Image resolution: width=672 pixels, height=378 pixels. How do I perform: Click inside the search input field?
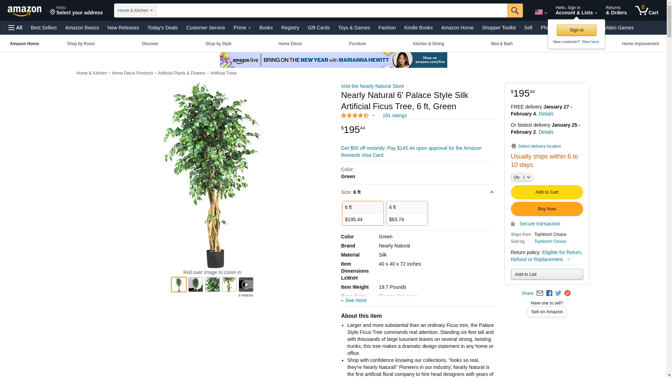pyautogui.click(x=331, y=10)
